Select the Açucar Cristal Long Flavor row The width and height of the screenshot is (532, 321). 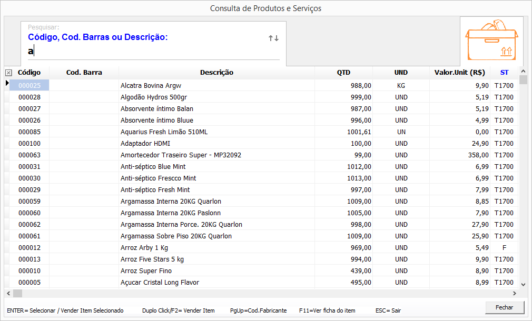point(263,283)
